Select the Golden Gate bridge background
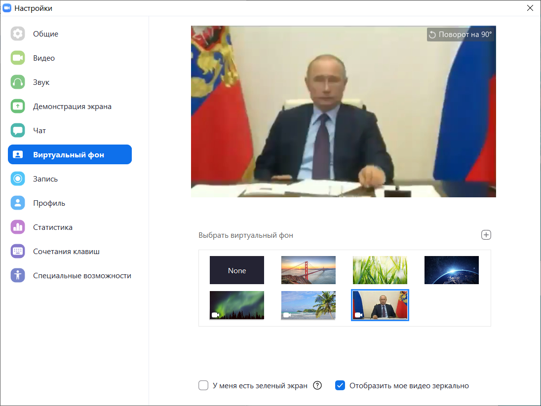 click(x=308, y=270)
